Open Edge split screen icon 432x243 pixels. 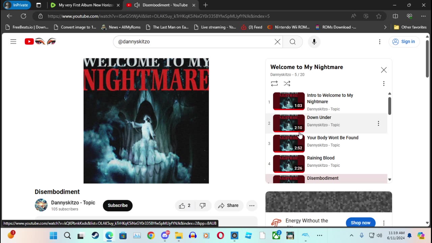[396, 16]
